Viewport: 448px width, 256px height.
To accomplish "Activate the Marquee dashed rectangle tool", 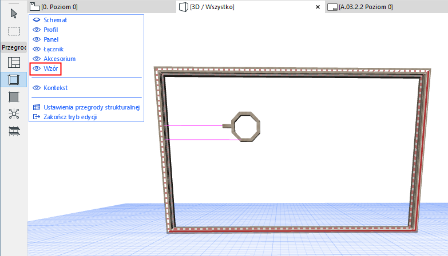I will click(14, 31).
